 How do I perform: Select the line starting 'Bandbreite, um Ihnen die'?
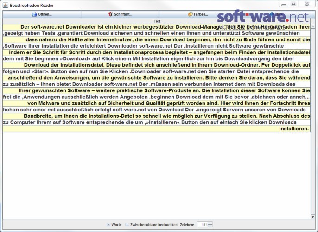[157, 116]
